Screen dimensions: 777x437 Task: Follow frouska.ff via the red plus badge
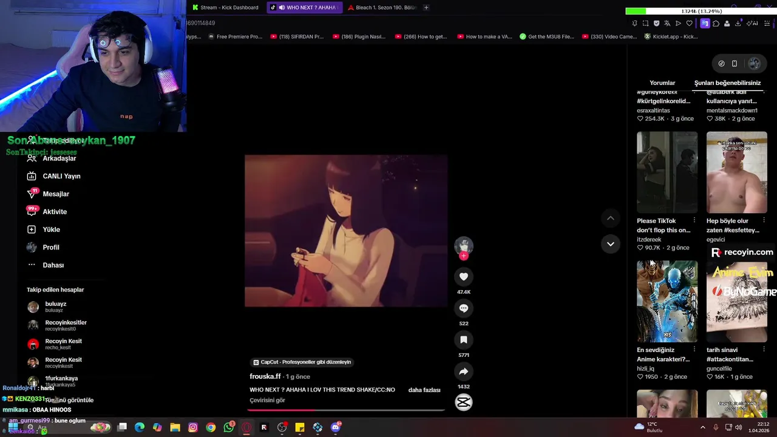464,256
